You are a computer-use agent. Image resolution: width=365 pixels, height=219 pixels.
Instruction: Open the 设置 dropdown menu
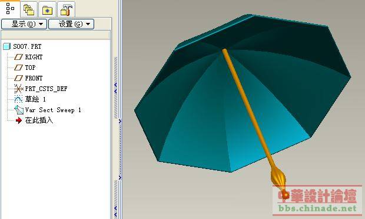coord(71,24)
